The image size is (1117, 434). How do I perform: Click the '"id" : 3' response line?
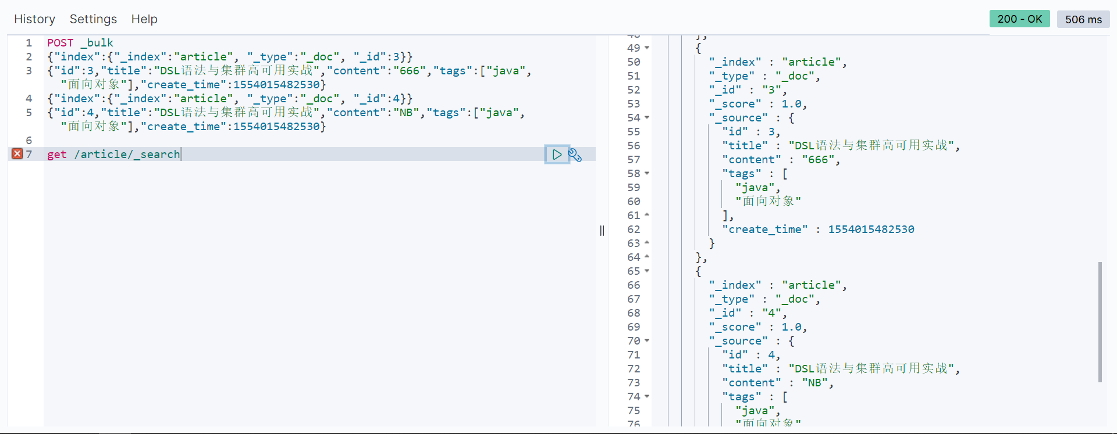751,132
